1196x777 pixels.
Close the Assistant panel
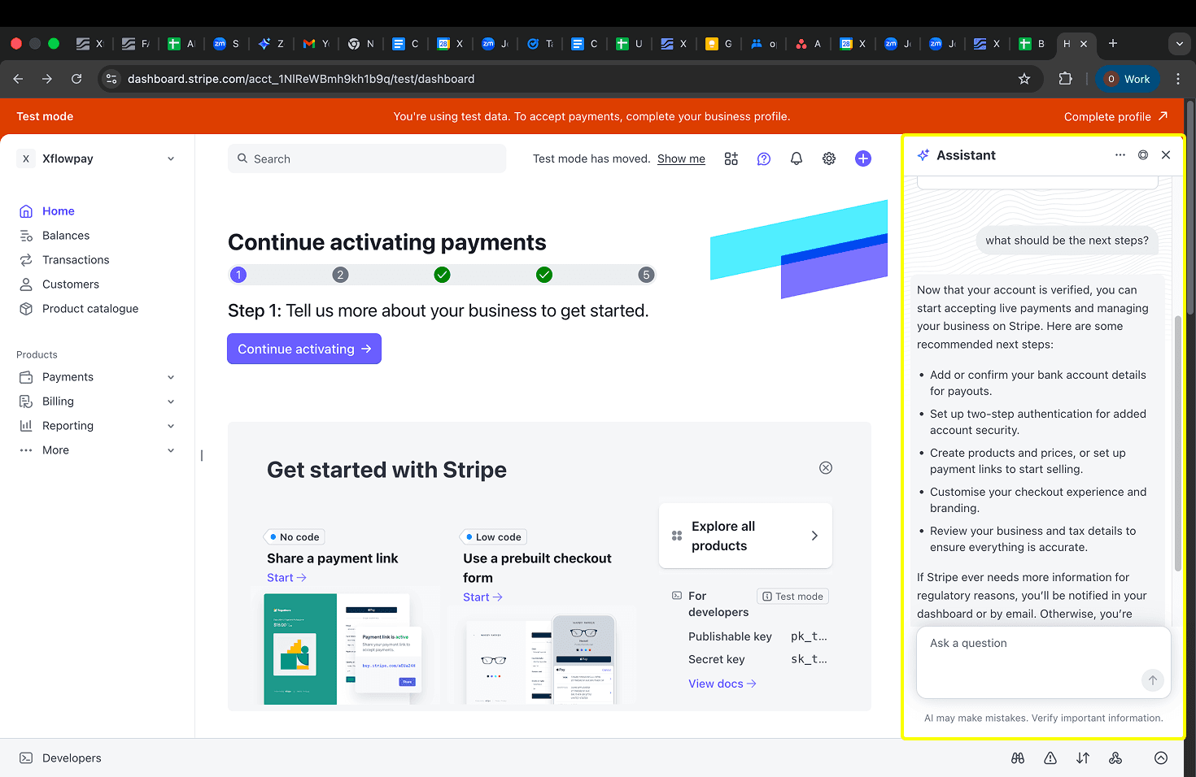point(1166,155)
